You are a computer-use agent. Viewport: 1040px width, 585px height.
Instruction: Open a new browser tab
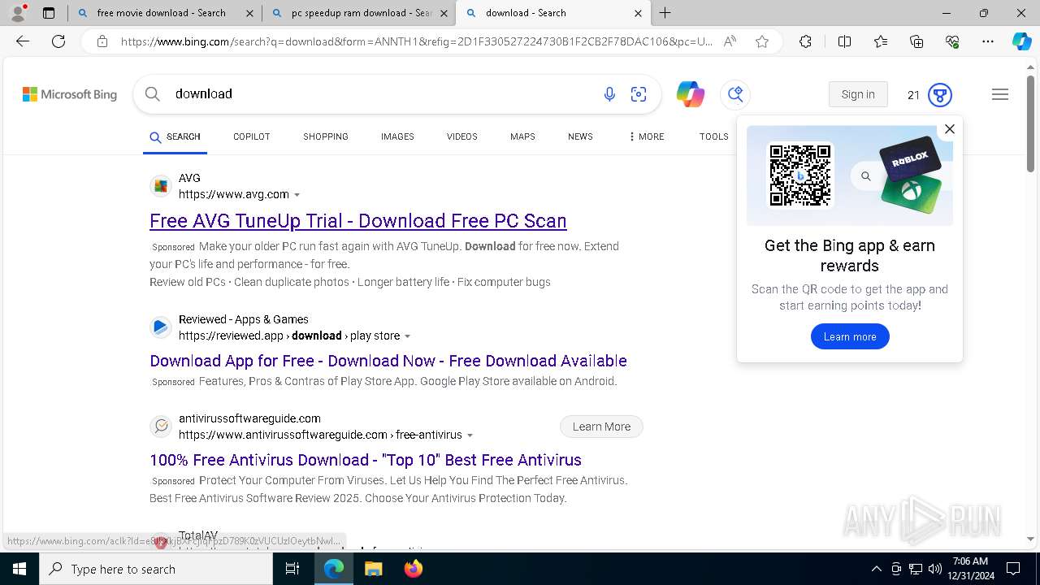coord(665,13)
